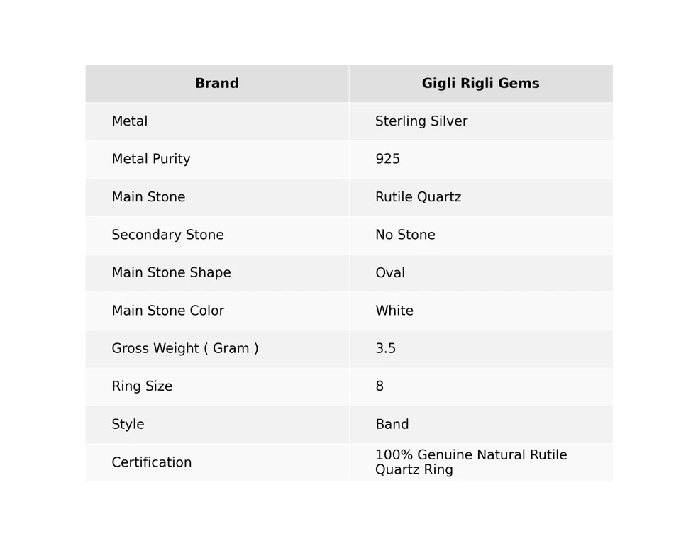
Task: Click the Ring Size label
Action: pyautogui.click(x=142, y=386)
